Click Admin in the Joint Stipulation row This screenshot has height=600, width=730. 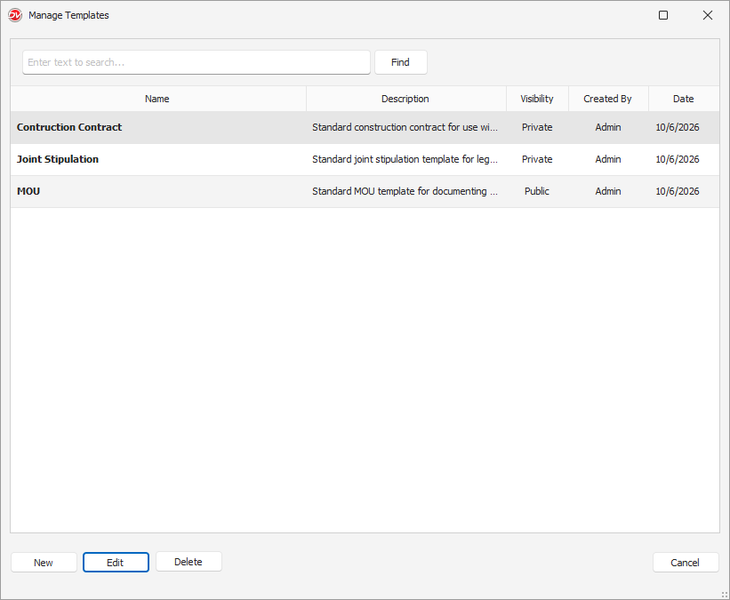608,159
